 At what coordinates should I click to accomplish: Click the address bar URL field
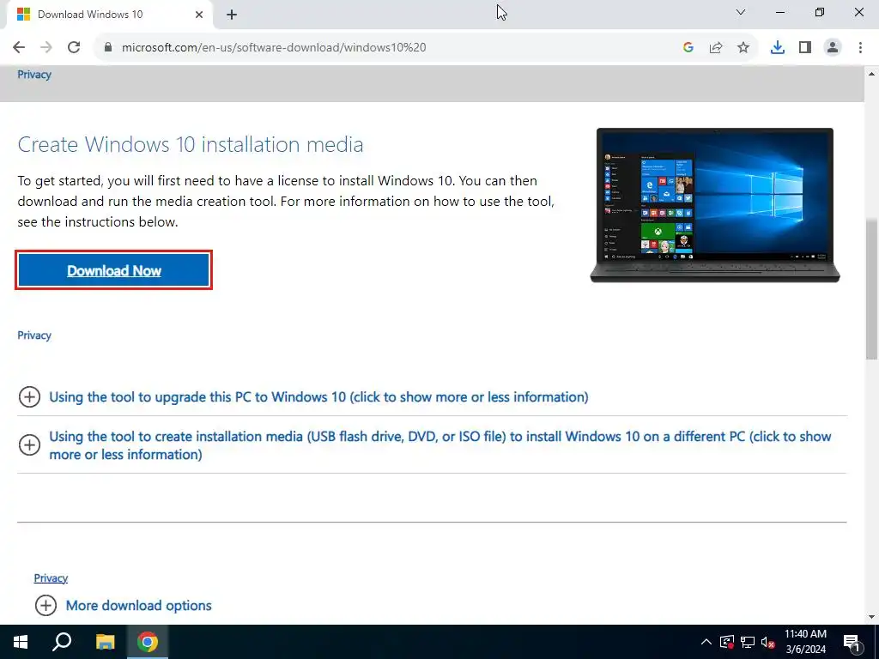click(x=387, y=47)
